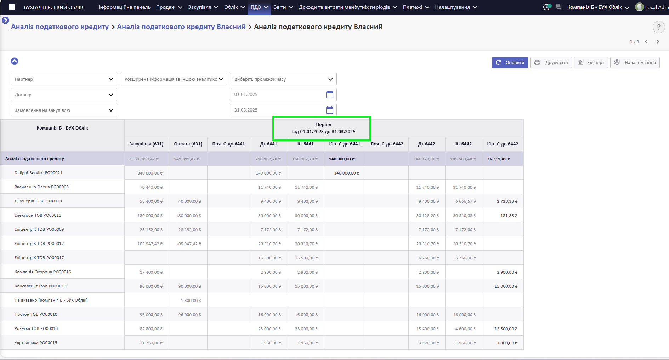
Task: Open Компанія Б - БУХ Облік company switcher
Action: tap(598, 7)
